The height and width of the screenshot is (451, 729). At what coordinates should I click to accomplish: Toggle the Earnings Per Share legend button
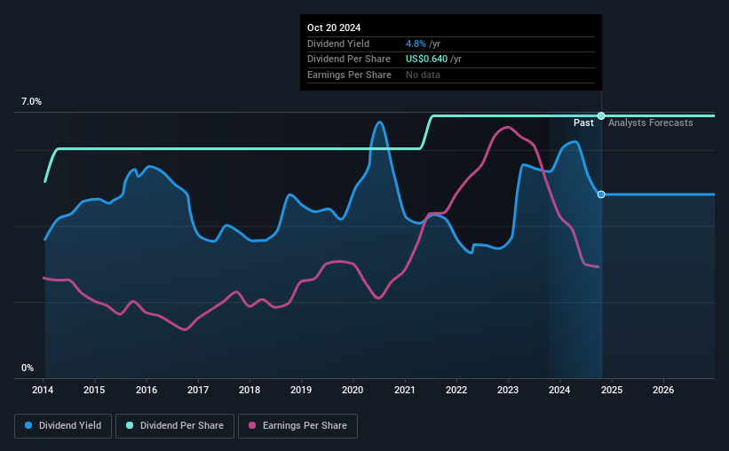297,426
